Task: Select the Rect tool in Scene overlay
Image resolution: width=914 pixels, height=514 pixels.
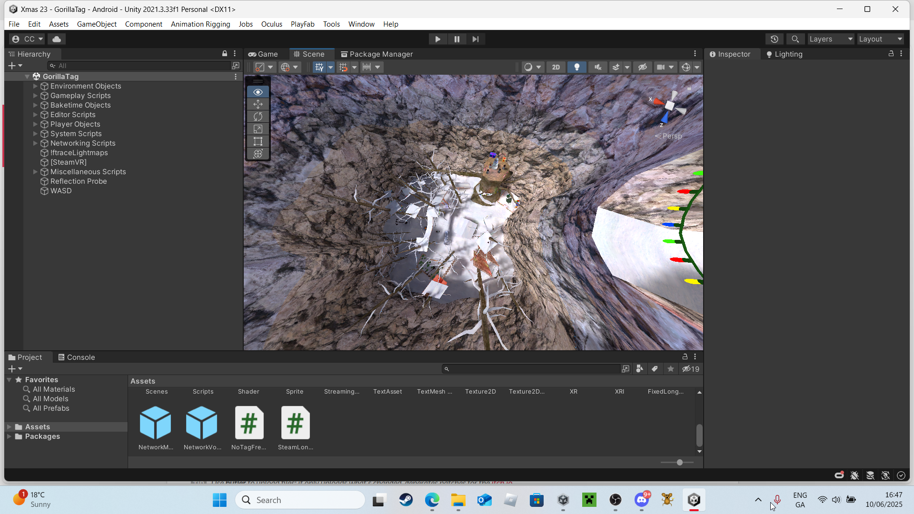Action: pyautogui.click(x=258, y=141)
